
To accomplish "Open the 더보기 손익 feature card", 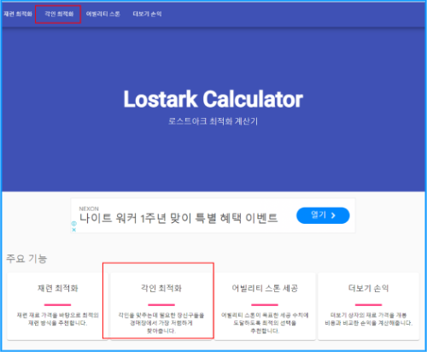I will (368, 306).
